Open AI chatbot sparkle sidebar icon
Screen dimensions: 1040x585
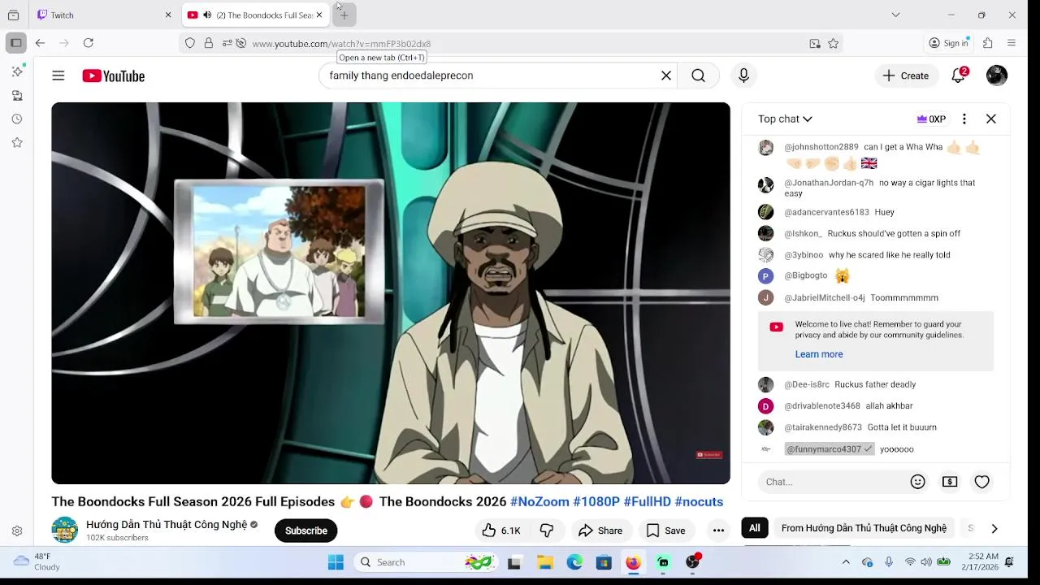[17, 71]
